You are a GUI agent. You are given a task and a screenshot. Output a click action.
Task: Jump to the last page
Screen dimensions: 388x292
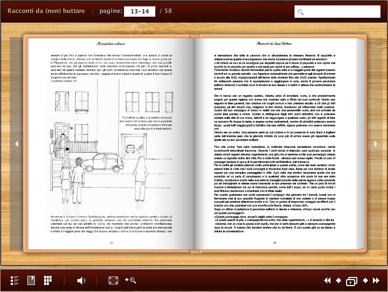coord(376,280)
